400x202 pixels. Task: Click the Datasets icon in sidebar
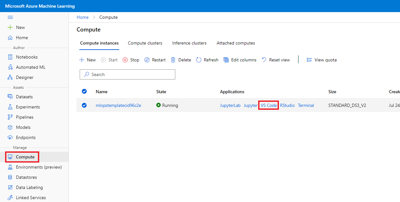(10, 97)
